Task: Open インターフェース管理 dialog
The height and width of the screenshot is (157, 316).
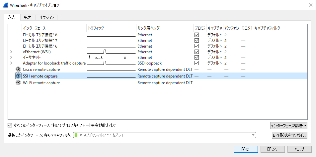Action: tap(288, 125)
